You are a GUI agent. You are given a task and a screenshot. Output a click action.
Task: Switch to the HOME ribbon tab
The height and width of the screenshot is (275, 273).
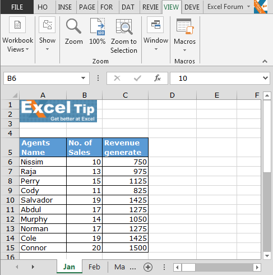[43, 7]
